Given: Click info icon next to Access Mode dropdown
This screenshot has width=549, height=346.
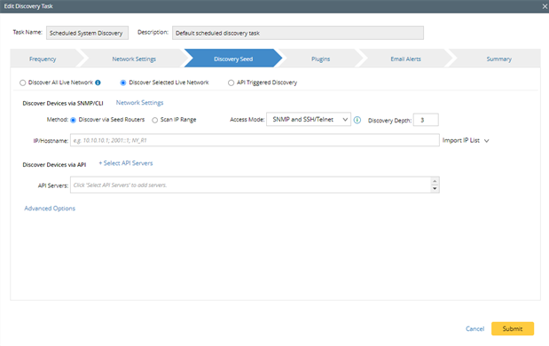Looking at the screenshot, I should pos(357,120).
